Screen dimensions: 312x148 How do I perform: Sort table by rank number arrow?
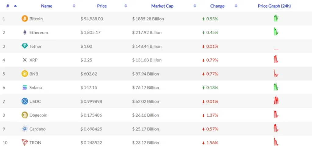pos(15,6)
